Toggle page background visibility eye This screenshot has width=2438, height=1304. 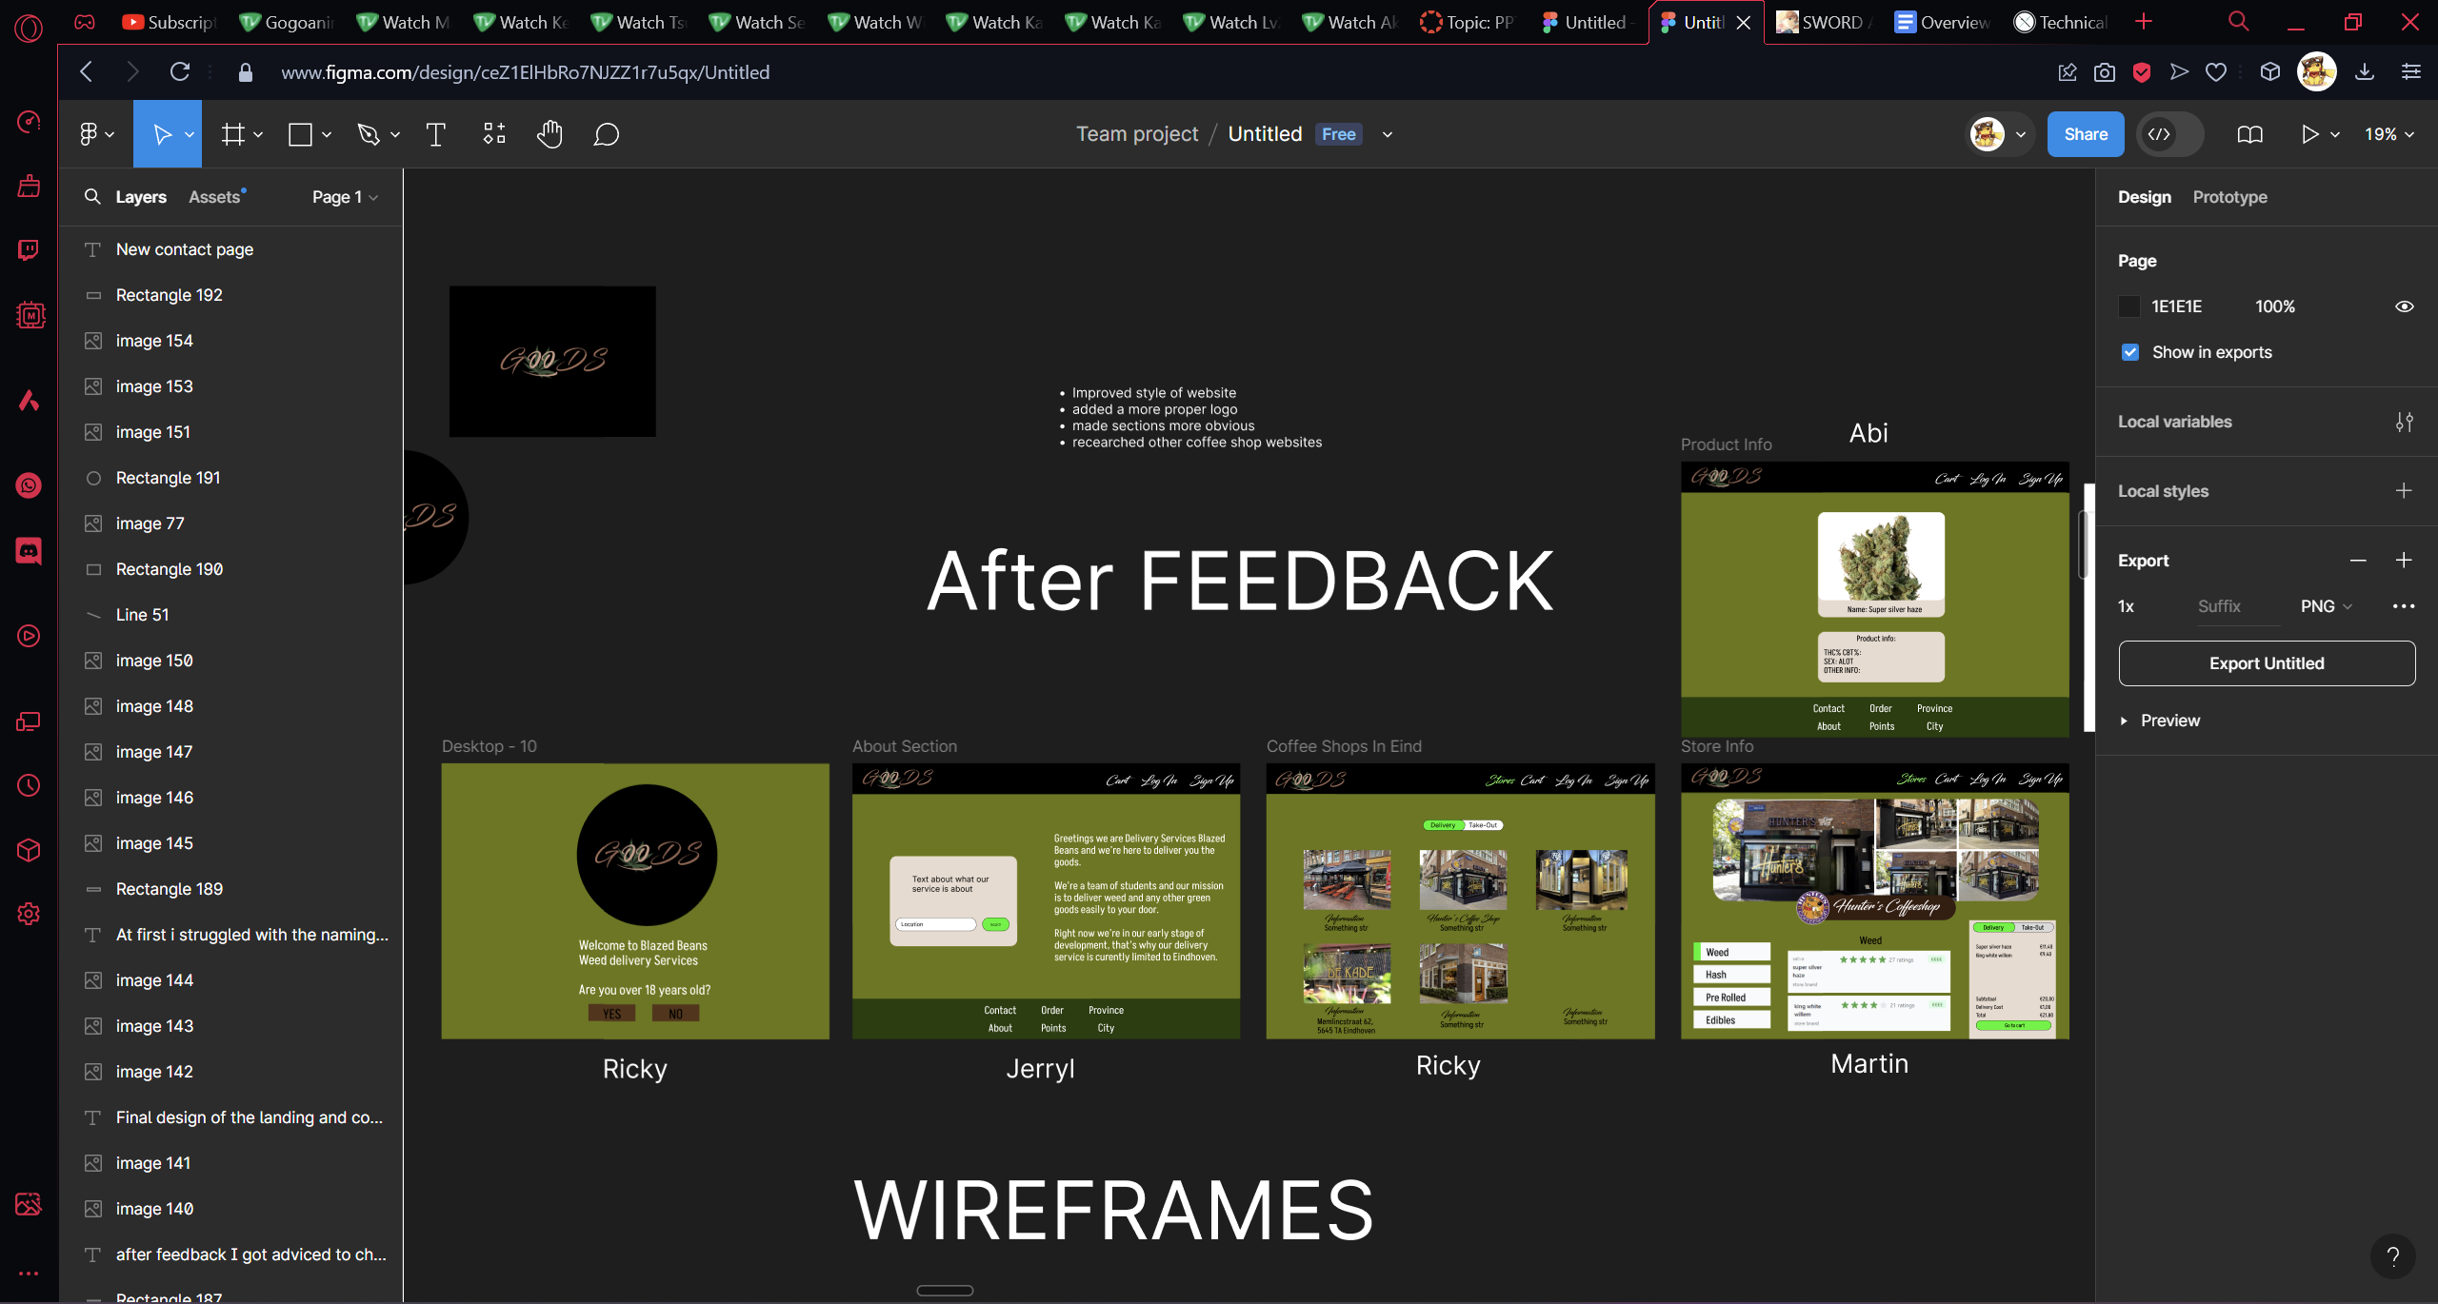[x=2404, y=306]
